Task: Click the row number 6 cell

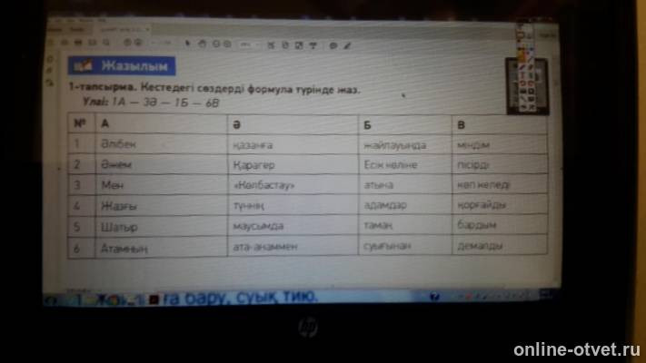Action: (79, 246)
